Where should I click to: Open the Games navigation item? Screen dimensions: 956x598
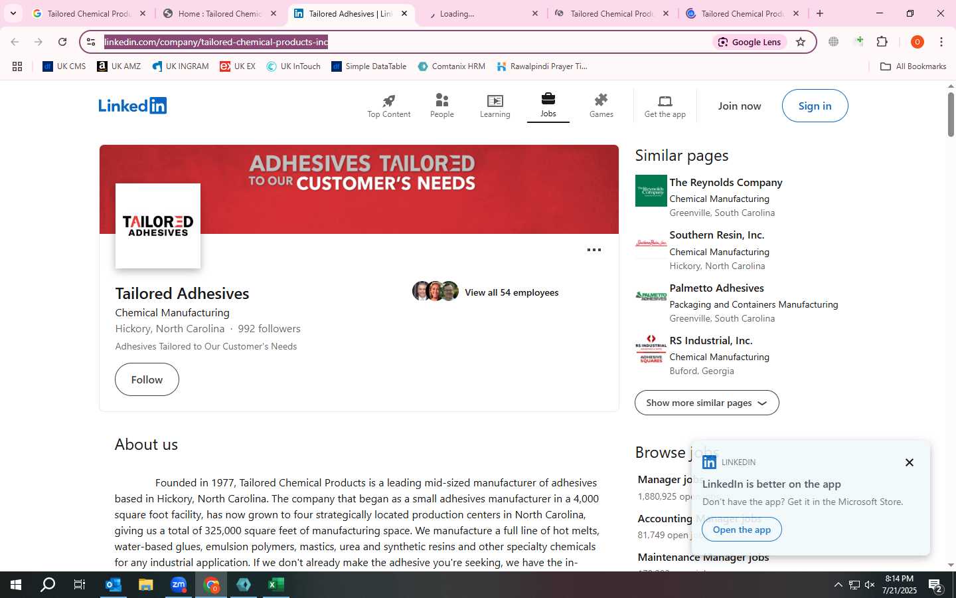click(601, 106)
